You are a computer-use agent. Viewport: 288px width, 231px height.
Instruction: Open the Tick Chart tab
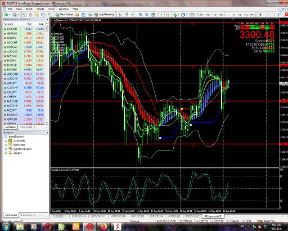26,127
